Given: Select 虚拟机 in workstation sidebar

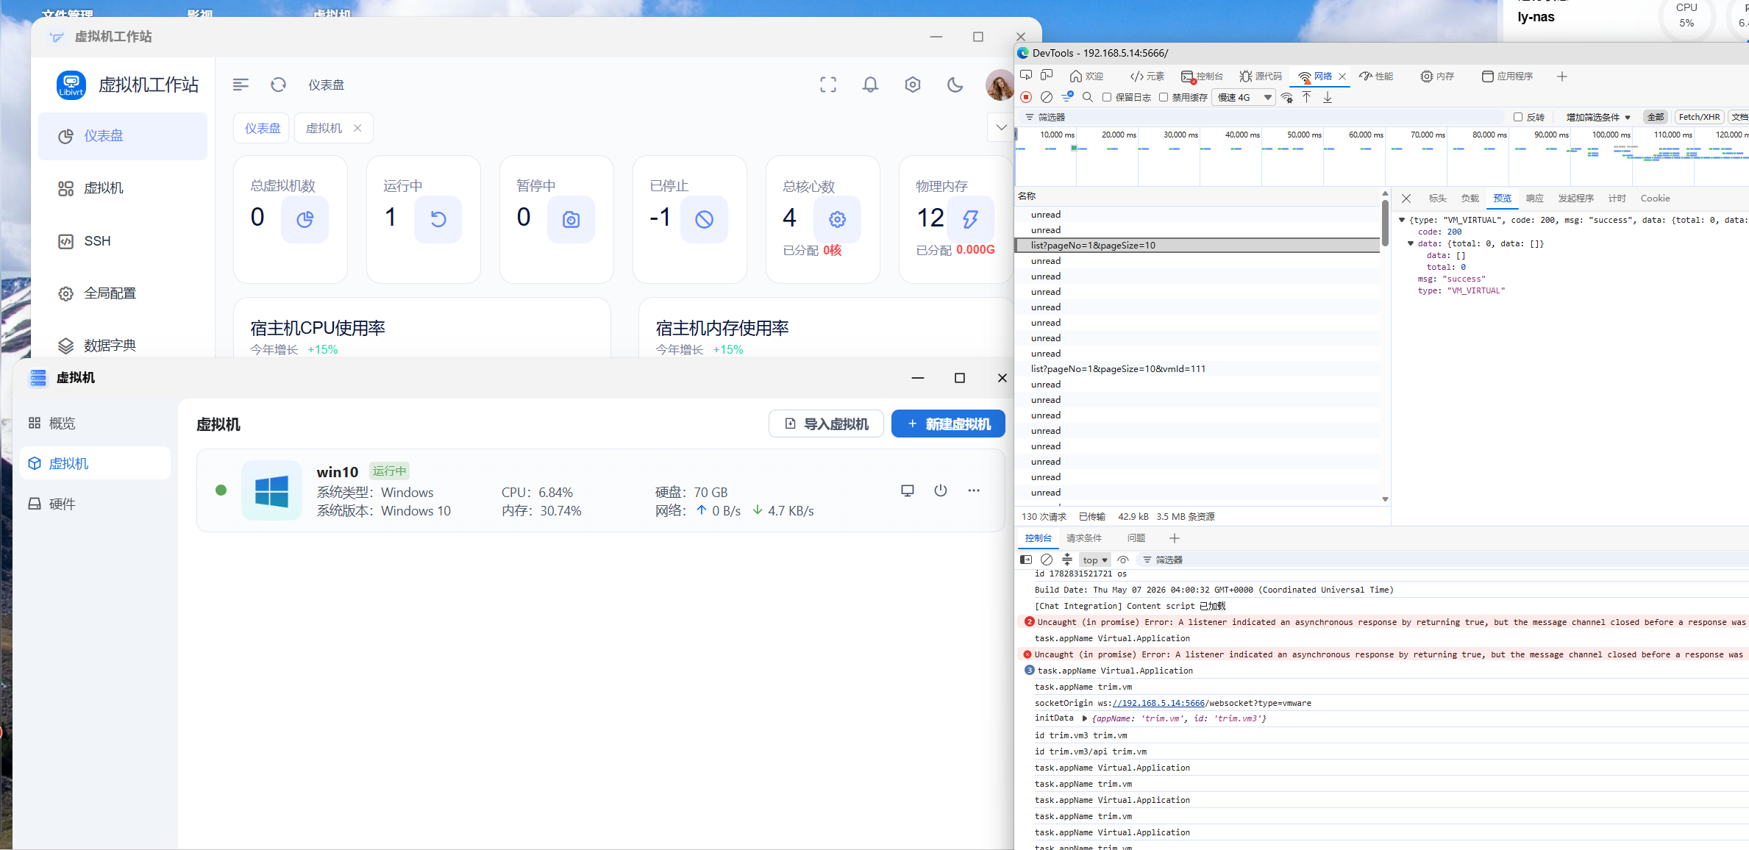Looking at the screenshot, I should tap(122, 188).
